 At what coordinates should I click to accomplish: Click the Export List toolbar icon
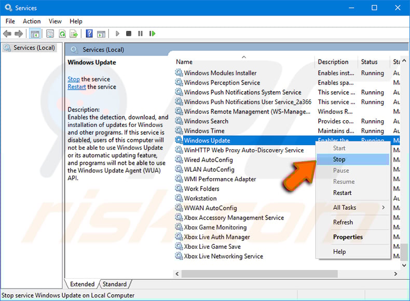click(x=74, y=34)
